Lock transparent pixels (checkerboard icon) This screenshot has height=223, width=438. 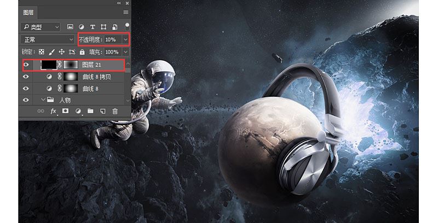(42, 52)
